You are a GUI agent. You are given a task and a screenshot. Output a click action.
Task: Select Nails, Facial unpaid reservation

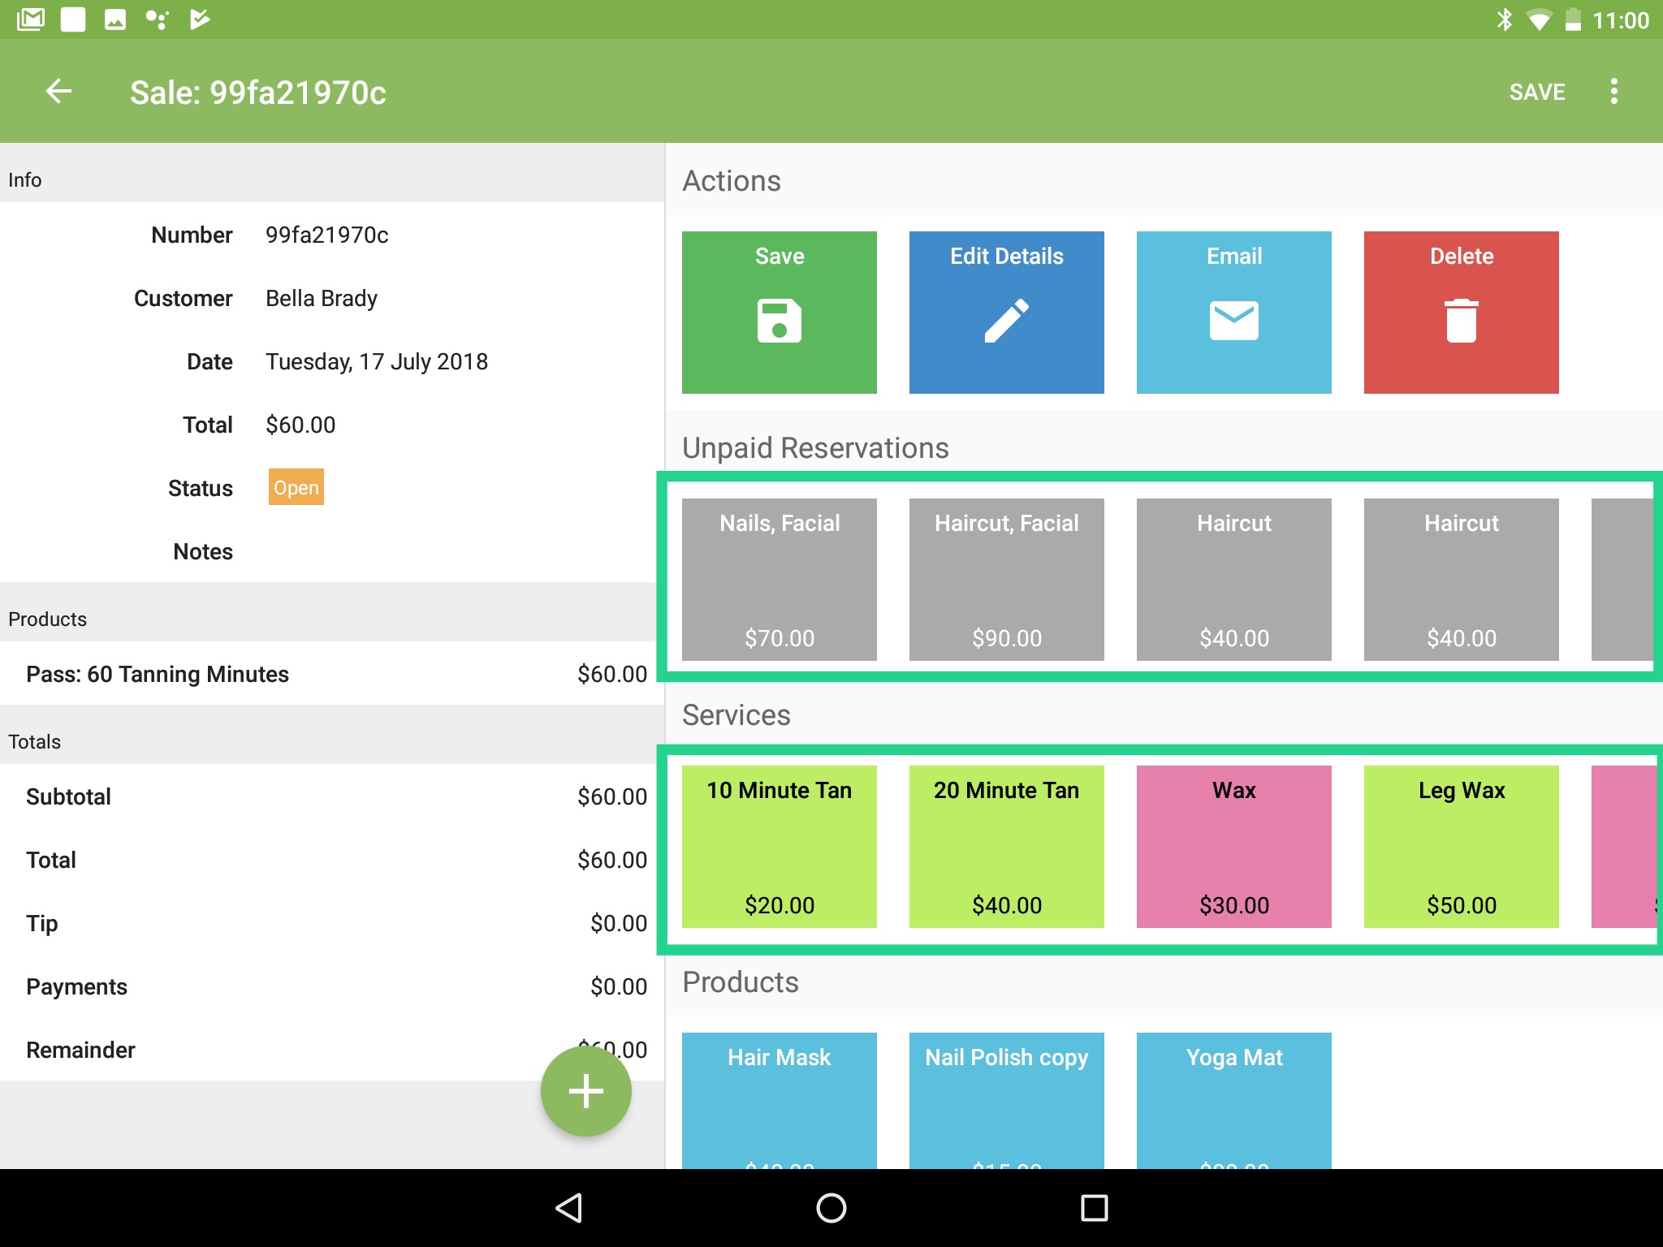[x=779, y=579]
